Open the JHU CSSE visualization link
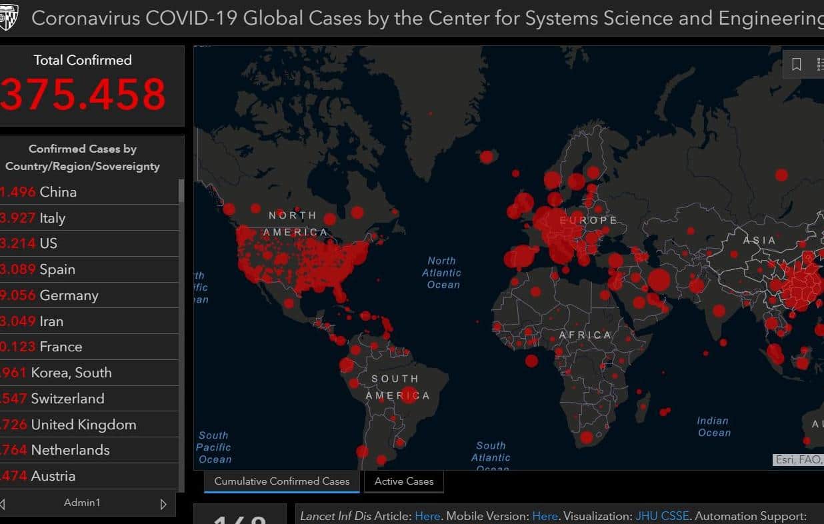The image size is (824, 524). 663,516
